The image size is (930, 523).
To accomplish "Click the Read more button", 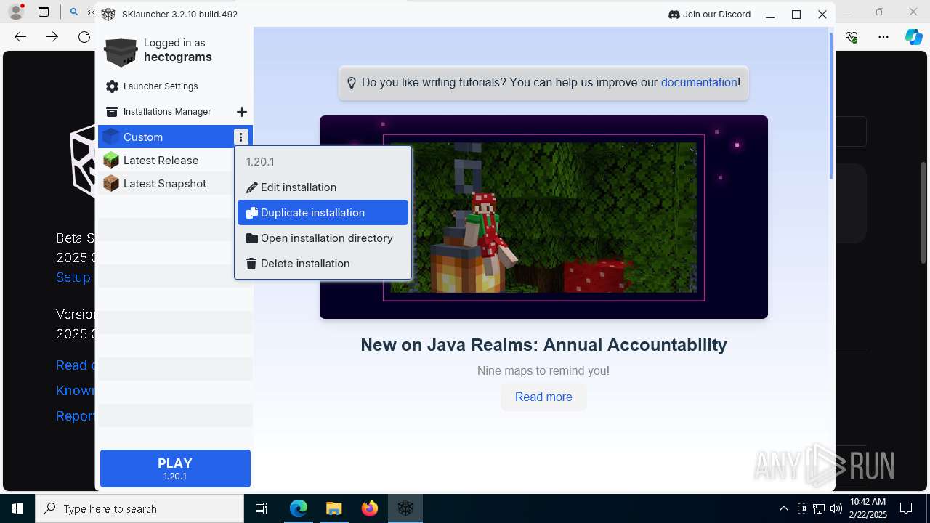I will point(543,397).
